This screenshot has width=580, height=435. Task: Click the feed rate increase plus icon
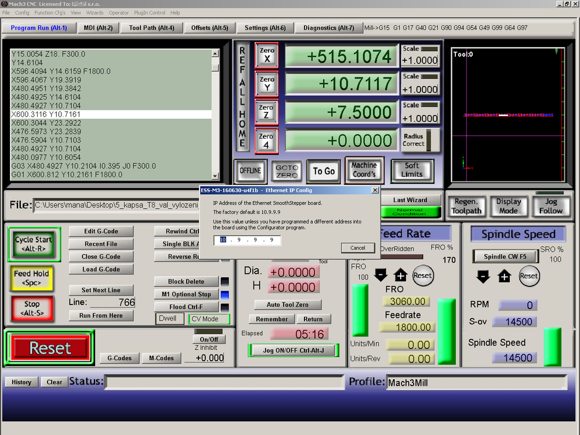[401, 275]
